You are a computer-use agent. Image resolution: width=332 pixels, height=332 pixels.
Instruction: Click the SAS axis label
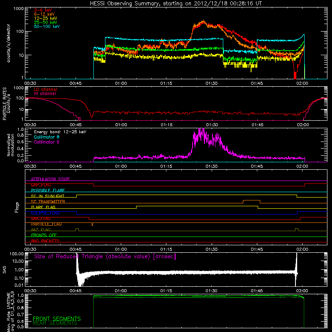click(5, 269)
